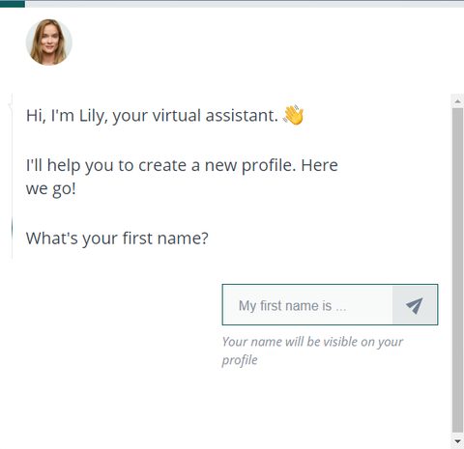Click the scrollbar down arrow

coord(457,441)
